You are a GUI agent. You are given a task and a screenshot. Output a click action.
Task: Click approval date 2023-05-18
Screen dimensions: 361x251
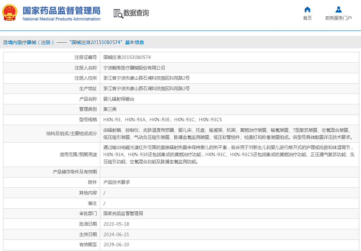116,224
